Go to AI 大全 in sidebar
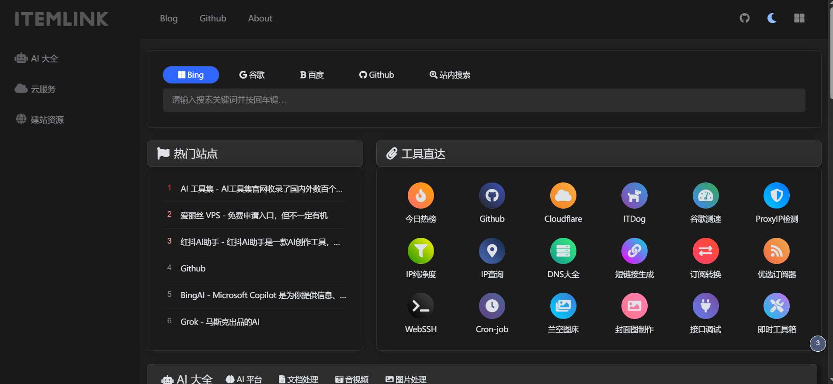This screenshot has width=833, height=384. point(37,58)
